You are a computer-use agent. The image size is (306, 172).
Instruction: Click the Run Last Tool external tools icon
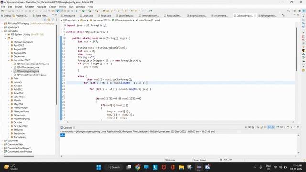point(97,11)
